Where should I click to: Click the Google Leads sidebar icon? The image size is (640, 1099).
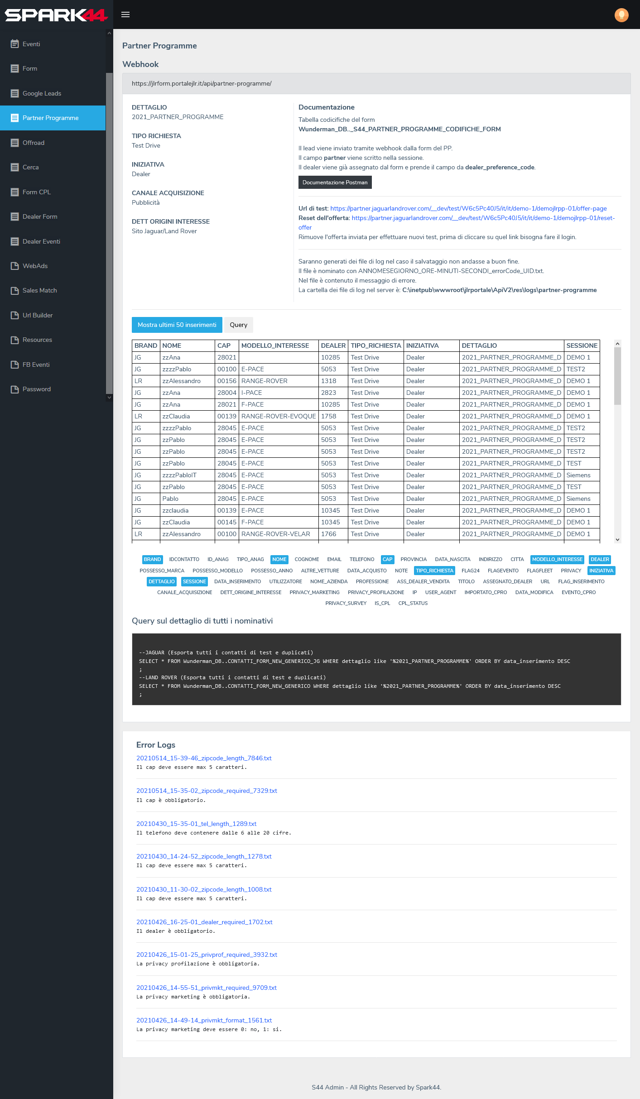click(14, 93)
